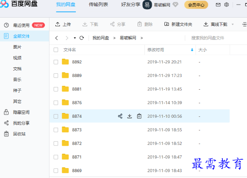The image size is (247, 178).
Task: Switch to 我的网盘 tab
Action: tap(66, 5)
